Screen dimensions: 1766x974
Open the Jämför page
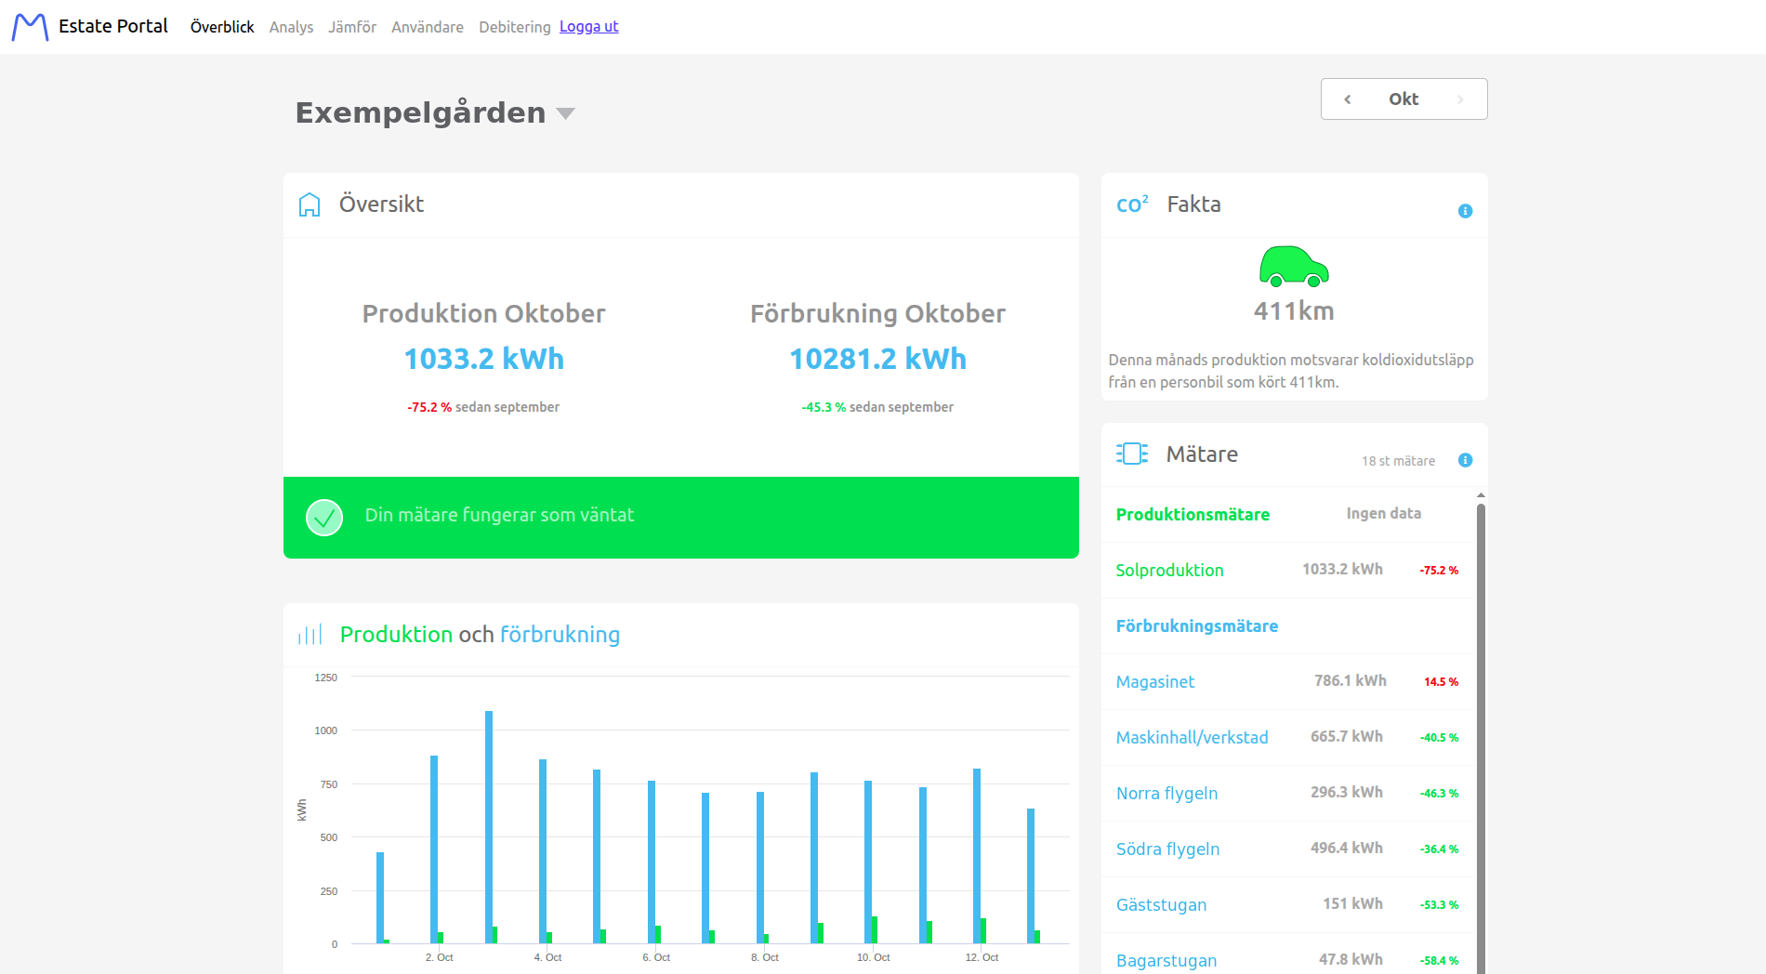(352, 27)
